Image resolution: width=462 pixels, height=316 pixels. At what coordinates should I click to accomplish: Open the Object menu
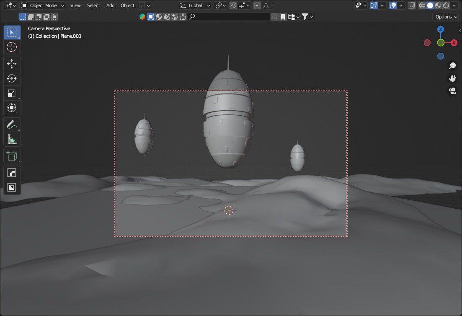(127, 5)
